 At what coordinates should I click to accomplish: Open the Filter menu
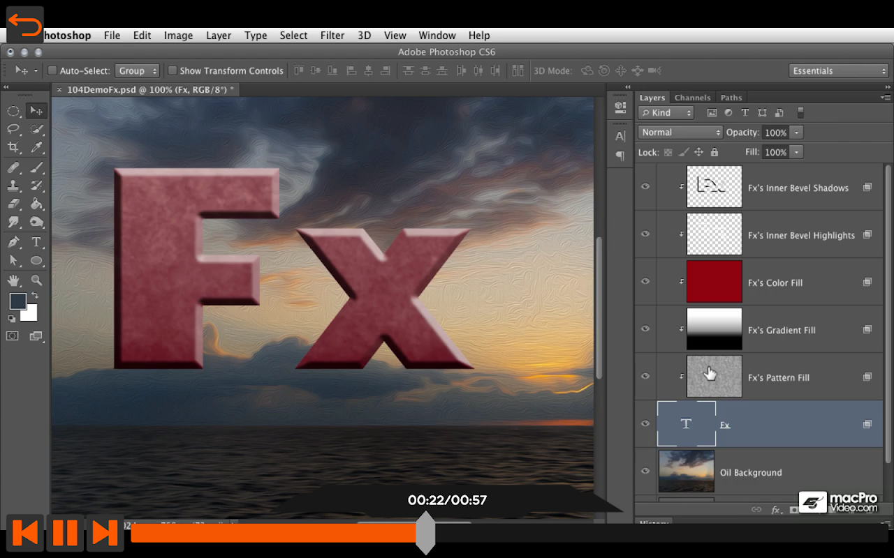click(x=332, y=36)
